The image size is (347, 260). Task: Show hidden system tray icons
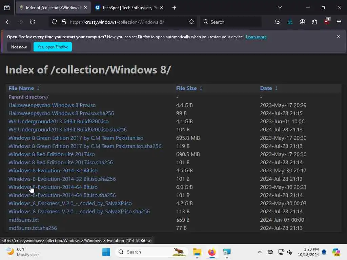tap(260, 252)
